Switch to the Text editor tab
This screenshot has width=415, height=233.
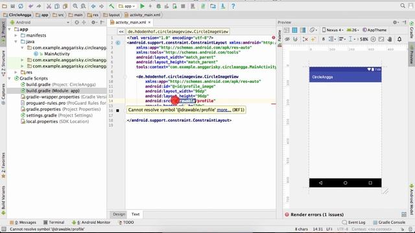[136, 214]
